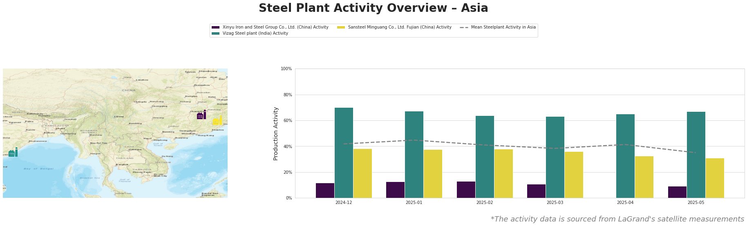
Task: Click the Sansteel Minguang legend label
Action: pyautogui.click(x=400, y=27)
